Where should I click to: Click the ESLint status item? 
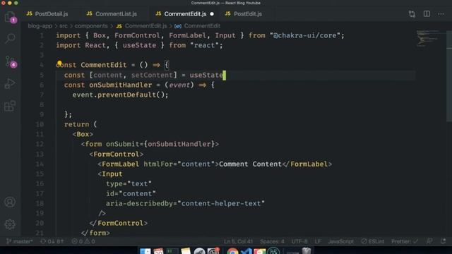tap(373, 241)
